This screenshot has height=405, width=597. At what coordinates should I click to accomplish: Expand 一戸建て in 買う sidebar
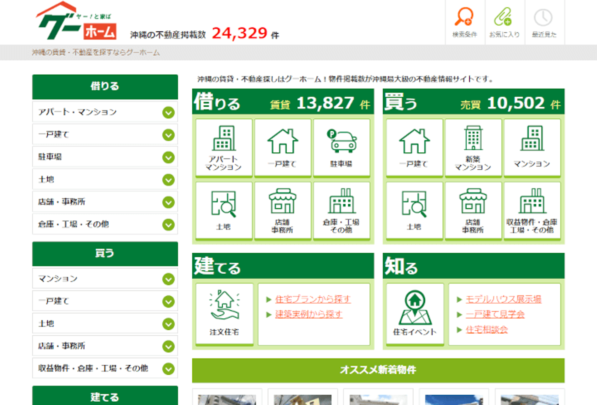point(105,301)
